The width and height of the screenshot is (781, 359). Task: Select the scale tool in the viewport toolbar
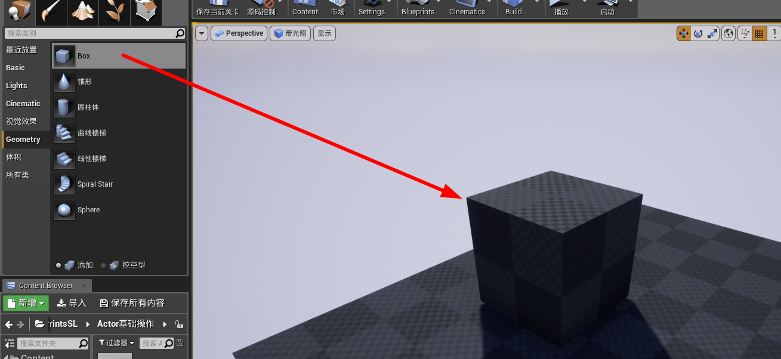pos(712,33)
